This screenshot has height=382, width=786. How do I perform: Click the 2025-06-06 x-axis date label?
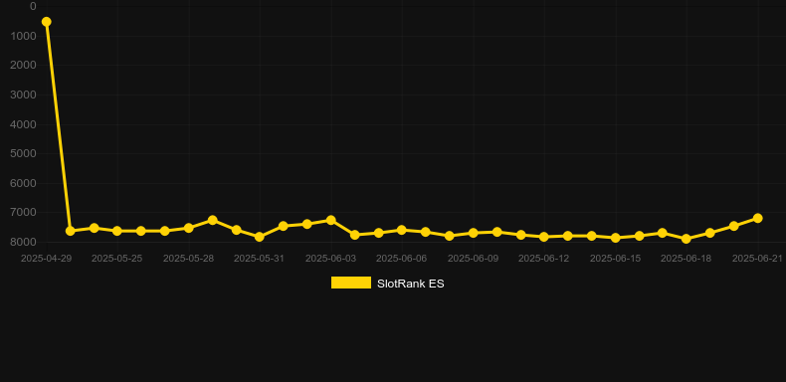pyautogui.click(x=402, y=259)
